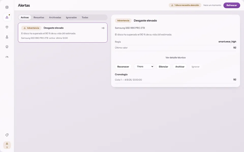Switch to the Todas tab

[x=85, y=17]
